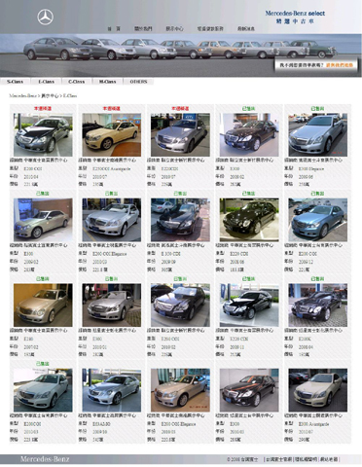Click red 本週精選 label above dark gray car
362x467 pixels.
[x=43, y=108]
